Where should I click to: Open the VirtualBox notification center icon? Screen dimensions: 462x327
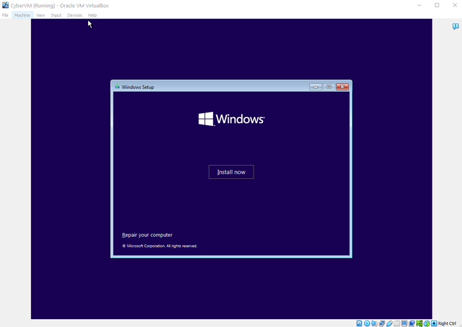[455, 26]
